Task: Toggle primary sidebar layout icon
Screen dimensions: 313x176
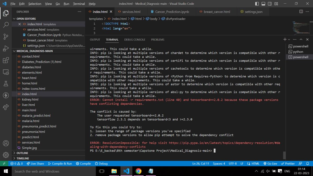Action: tap(257, 4)
